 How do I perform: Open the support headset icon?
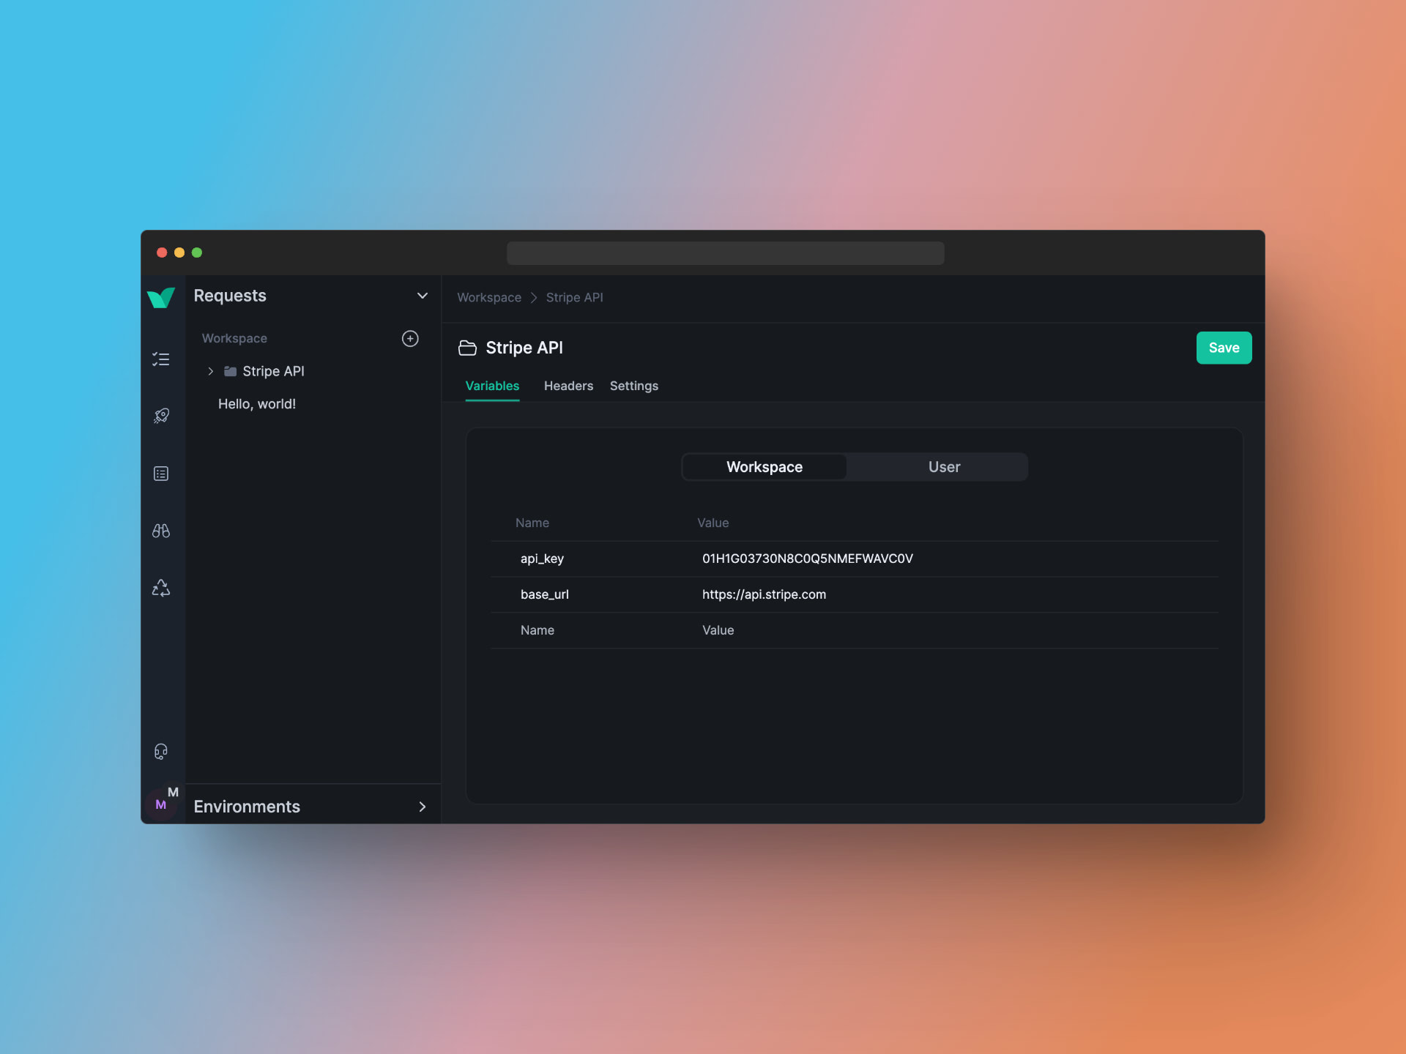pos(161,752)
